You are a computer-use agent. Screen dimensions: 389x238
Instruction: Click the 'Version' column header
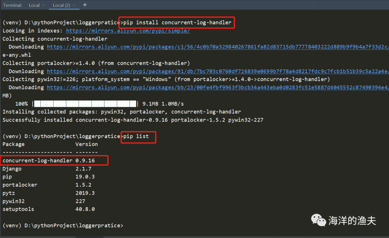(x=86, y=144)
